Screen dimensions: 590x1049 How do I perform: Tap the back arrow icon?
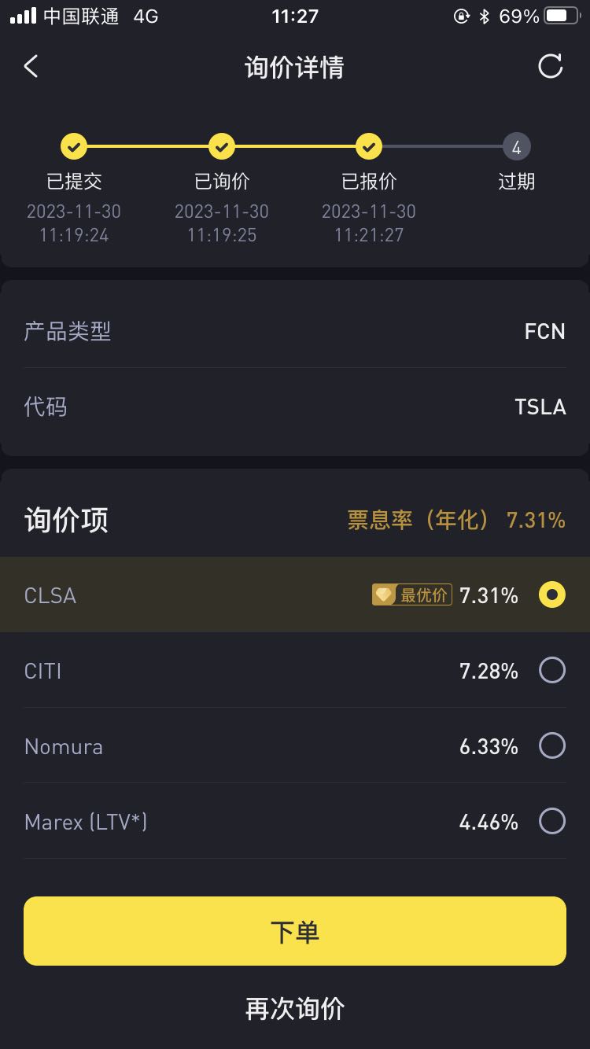[x=31, y=67]
